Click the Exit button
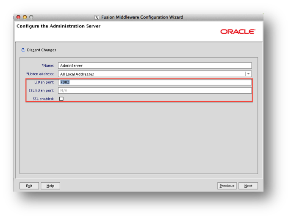 pyautogui.click(x=29, y=186)
